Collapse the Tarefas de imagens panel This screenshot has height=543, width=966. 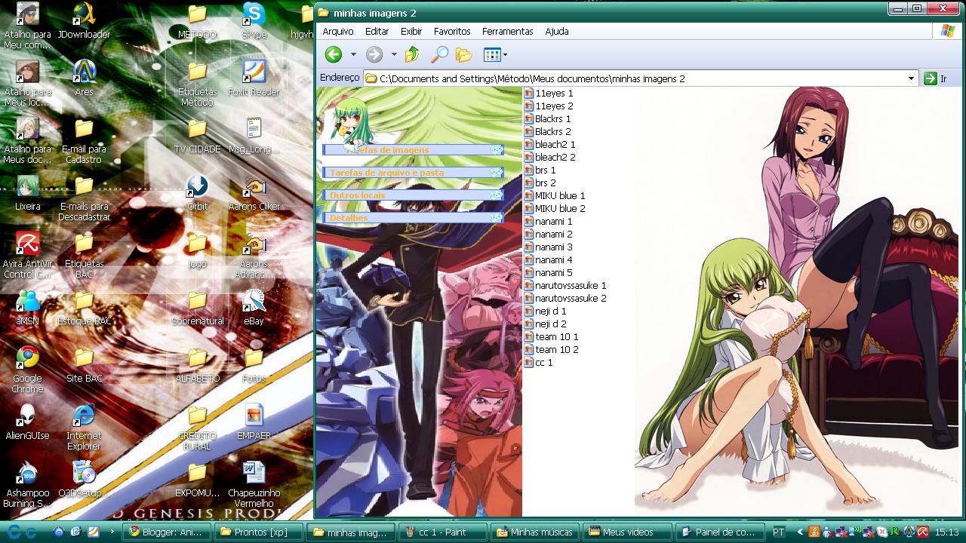pyautogui.click(x=496, y=150)
